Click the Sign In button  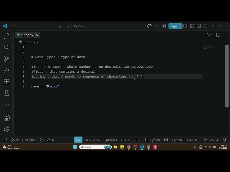click(175, 26)
